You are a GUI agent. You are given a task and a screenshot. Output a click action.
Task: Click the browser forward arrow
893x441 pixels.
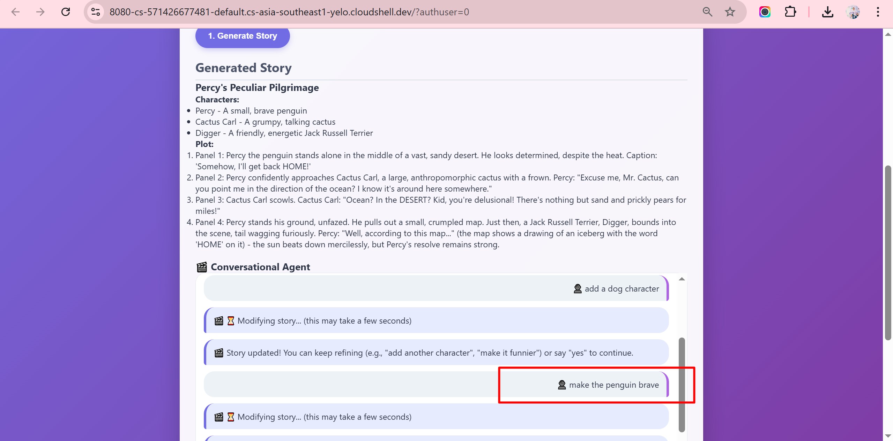(40, 12)
